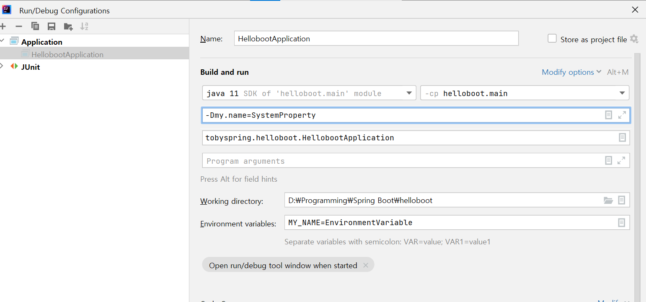This screenshot has height=302, width=646.
Task: Open the Environment variables editor icon
Action: point(622,223)
